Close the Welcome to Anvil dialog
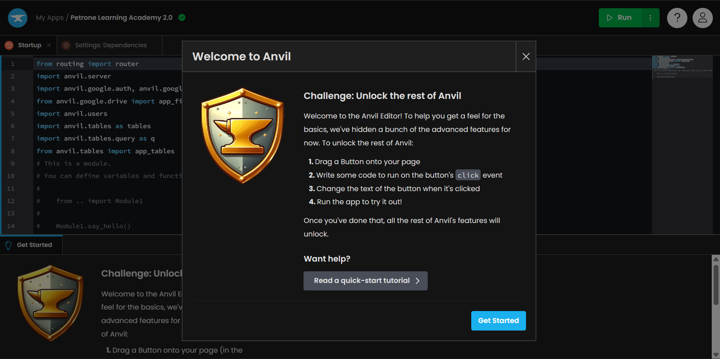This screenshot has height=359, width=720. 526,57
